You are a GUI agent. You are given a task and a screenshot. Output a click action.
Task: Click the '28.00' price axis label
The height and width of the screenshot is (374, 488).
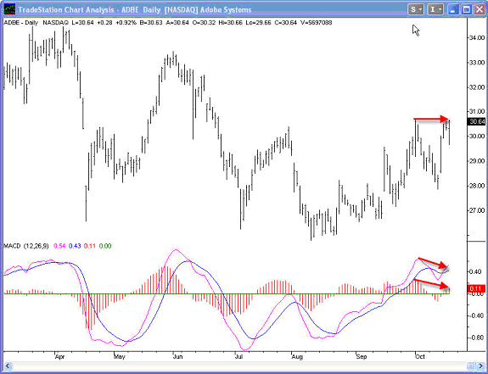pyautogui.click(x=477, y=186)
